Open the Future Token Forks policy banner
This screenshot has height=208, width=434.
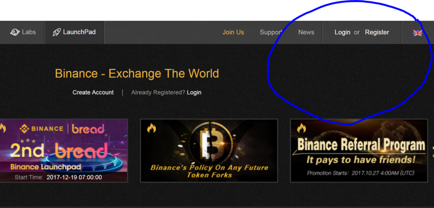(209, 150)
